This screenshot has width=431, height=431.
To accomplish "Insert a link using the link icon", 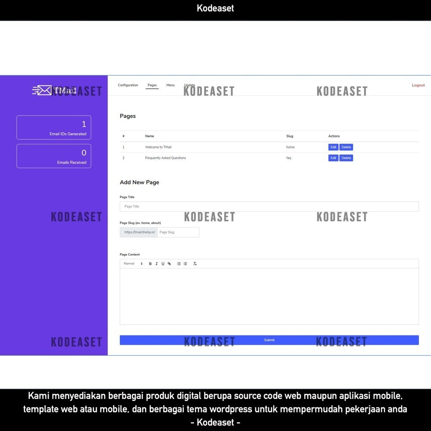I will [169, 263].
